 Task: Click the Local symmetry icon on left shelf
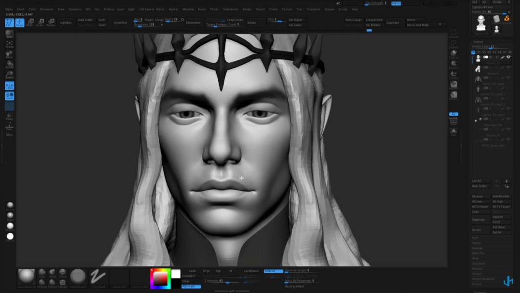point(9,96)
